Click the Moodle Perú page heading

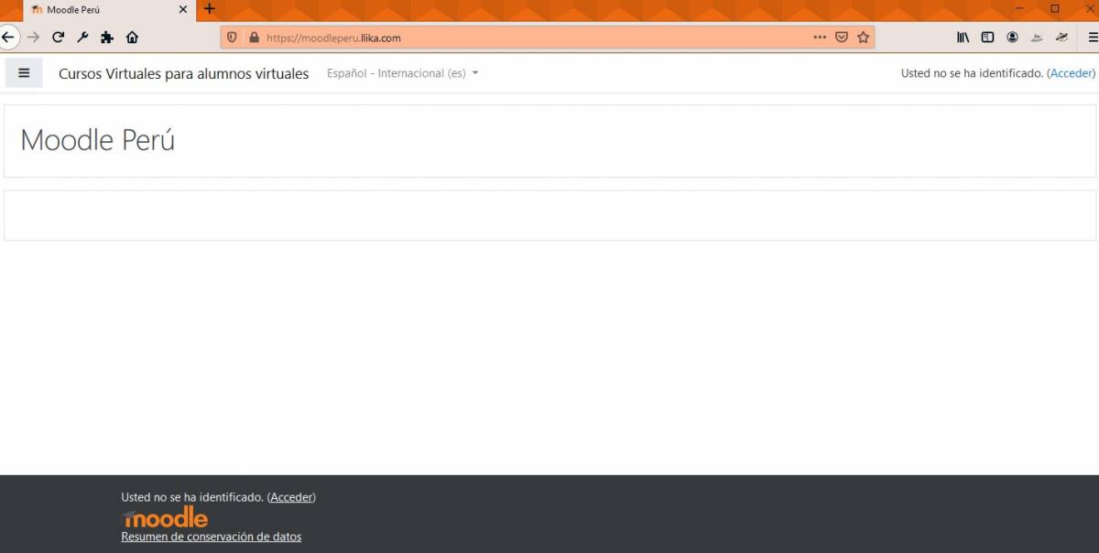tap(97, 140)
